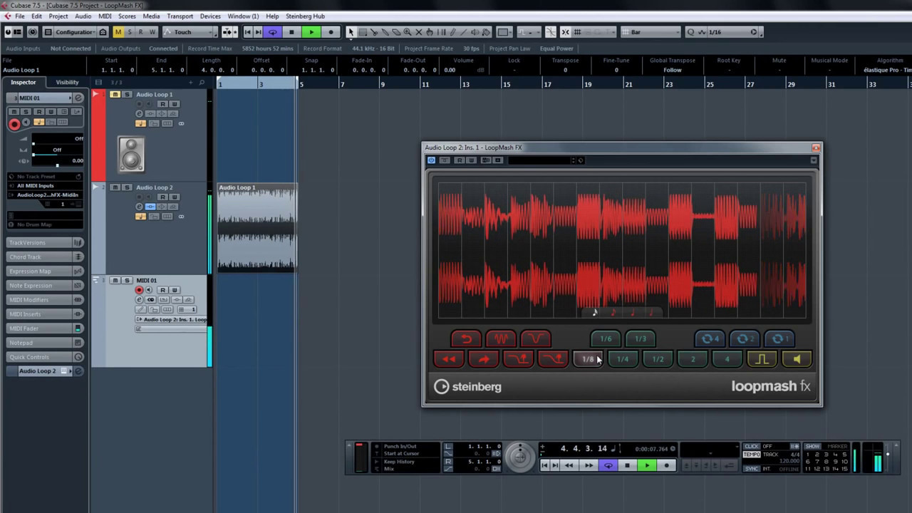Toggle inspector Record Enable red button
This screenshot has width=912, height=513.
pos(14,124)
